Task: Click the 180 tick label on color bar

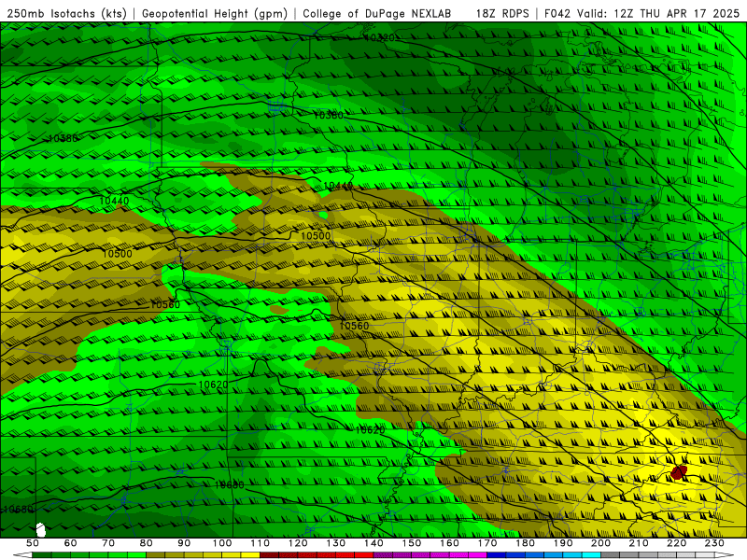Action: pyautogui.click(x=525, y=543)
